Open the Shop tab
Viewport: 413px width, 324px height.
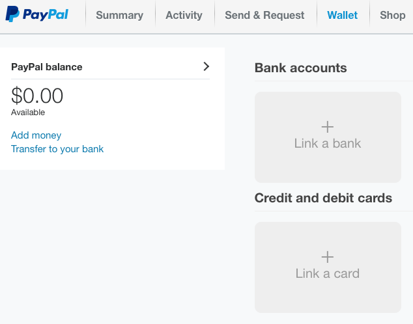tap(392, 15)
